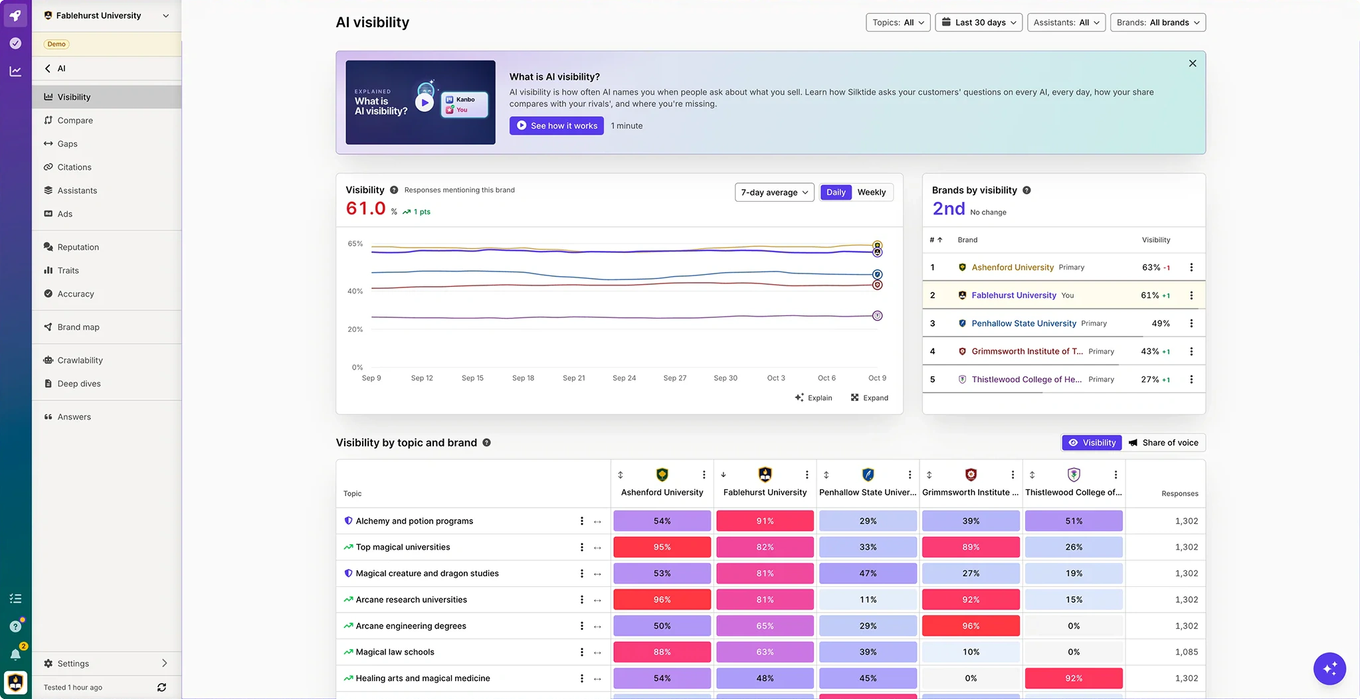Click the 91% cell for Alchemy and potion programs

click(765, 521)
